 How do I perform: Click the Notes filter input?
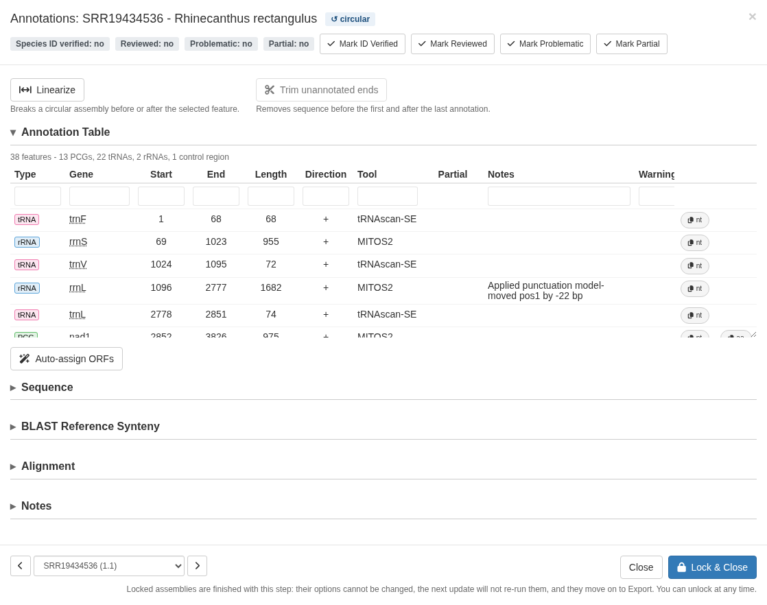pyautogui.click(x=558, y=196)
